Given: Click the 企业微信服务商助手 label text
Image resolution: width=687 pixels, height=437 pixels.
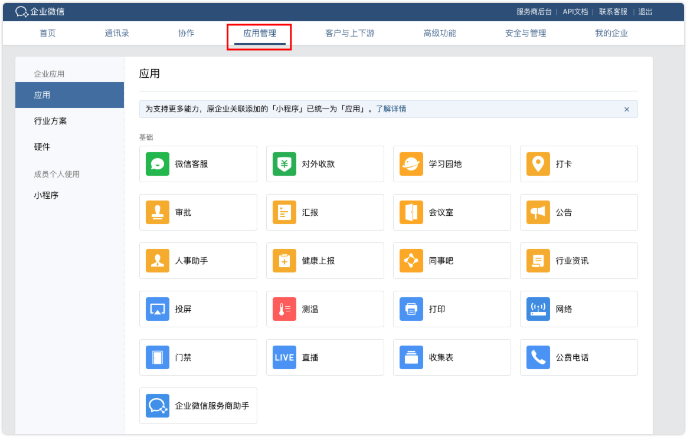Looking at the screenshot, I should click(212, 406).
